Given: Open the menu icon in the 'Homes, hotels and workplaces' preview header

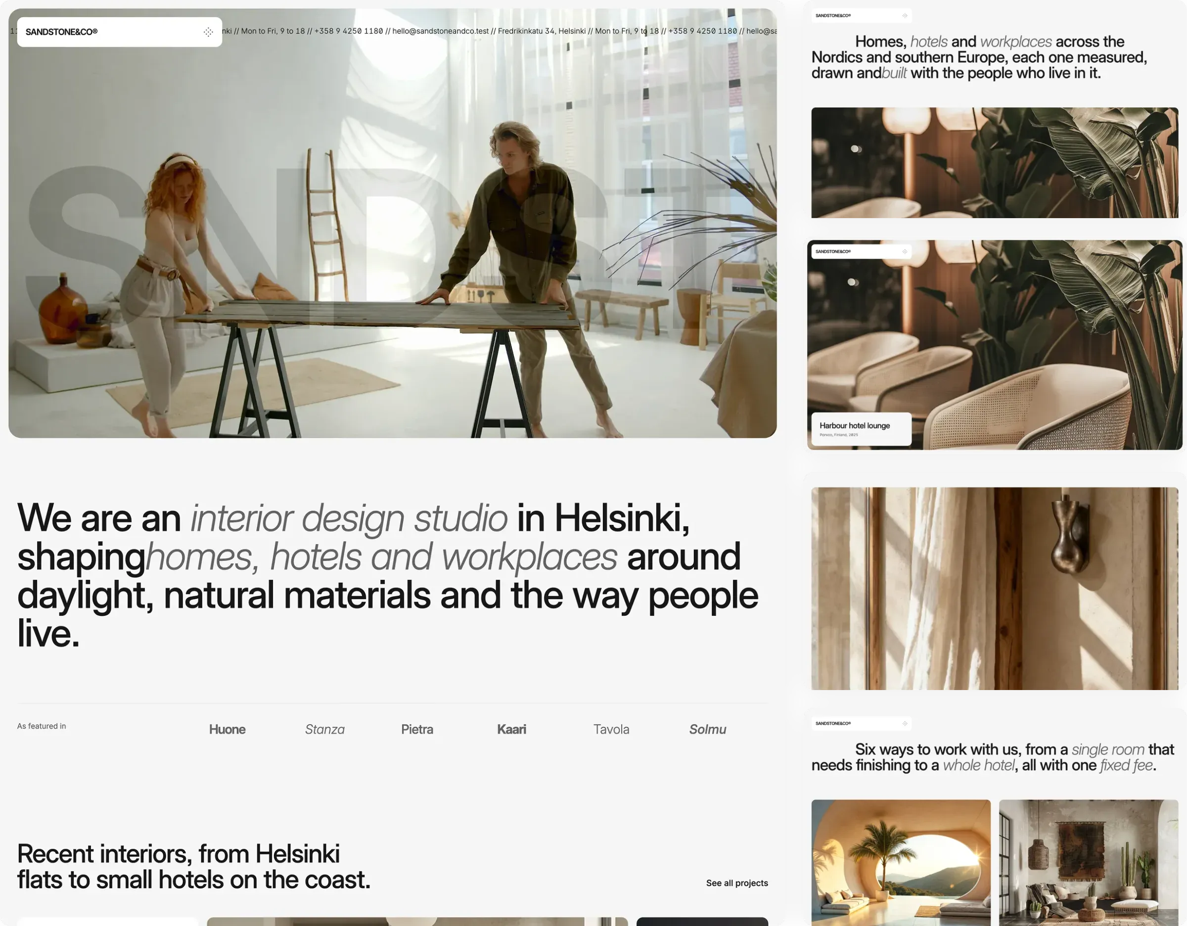Looking at the screenshot, I should (x=905, y=16).
